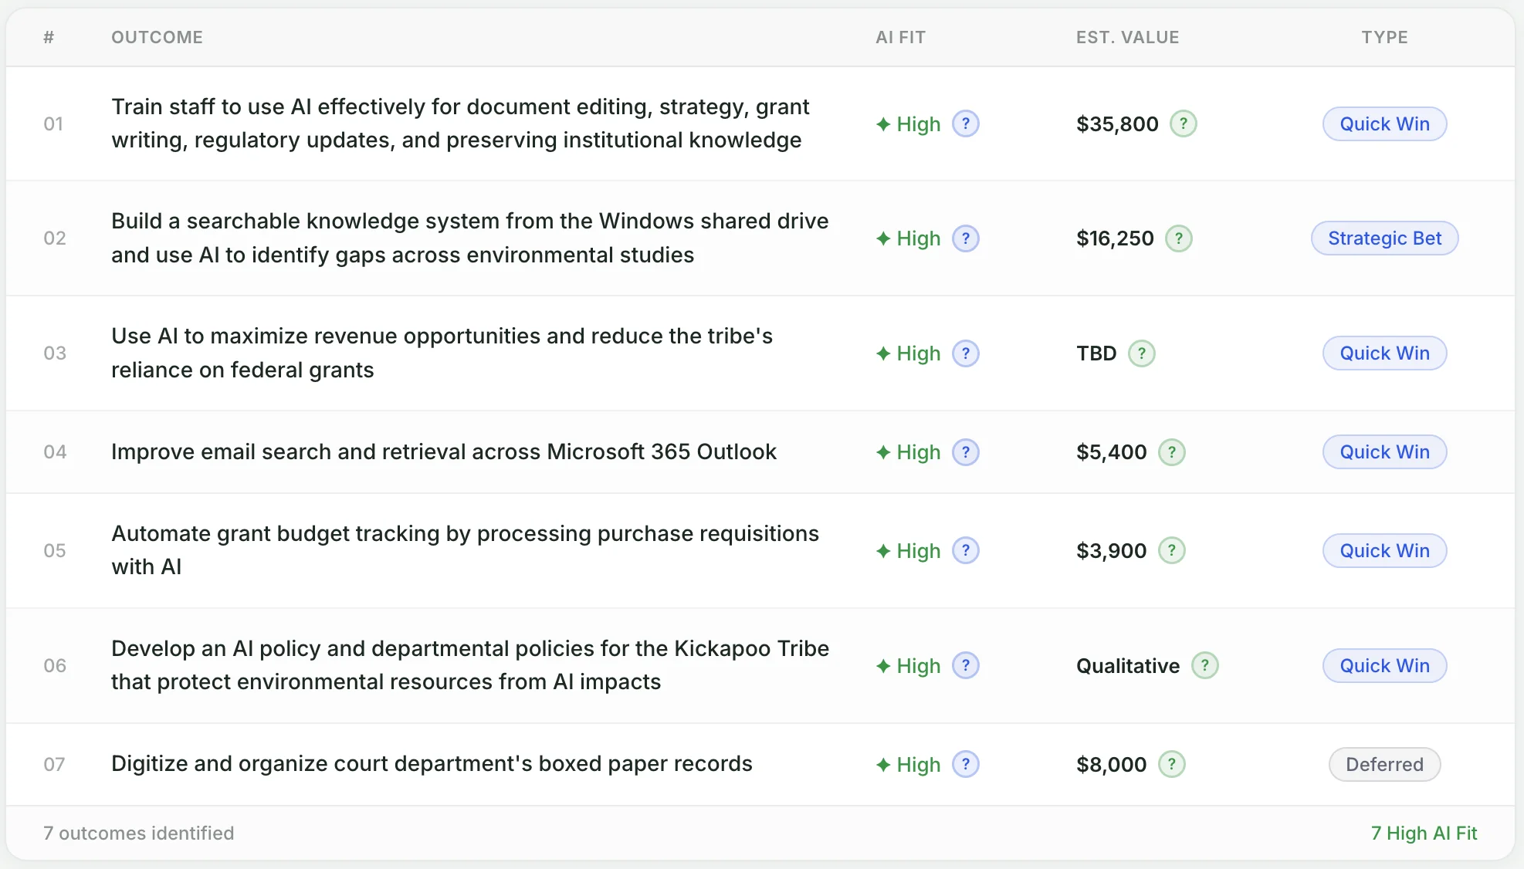Click question icon beside the $3,900 estimate

(x=1171, y=550)
